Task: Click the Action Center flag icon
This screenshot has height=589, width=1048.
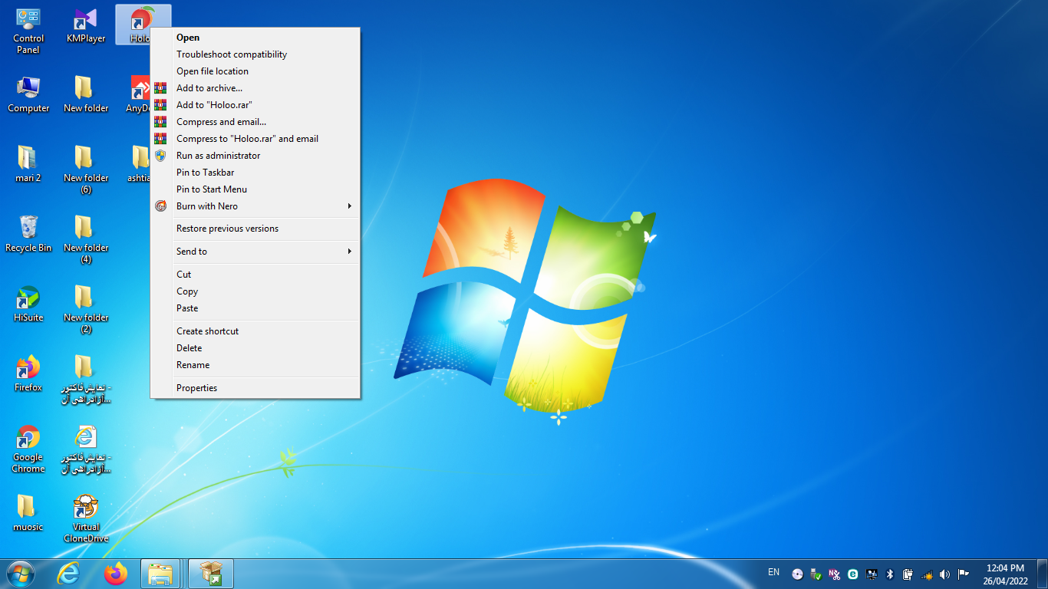Action: pos(964,574)
